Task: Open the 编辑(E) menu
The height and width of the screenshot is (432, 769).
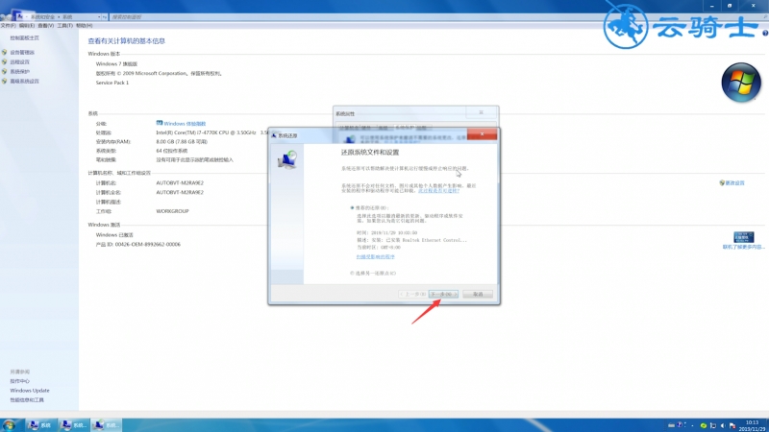Action: pyautogui.click(x=27, y=26)
